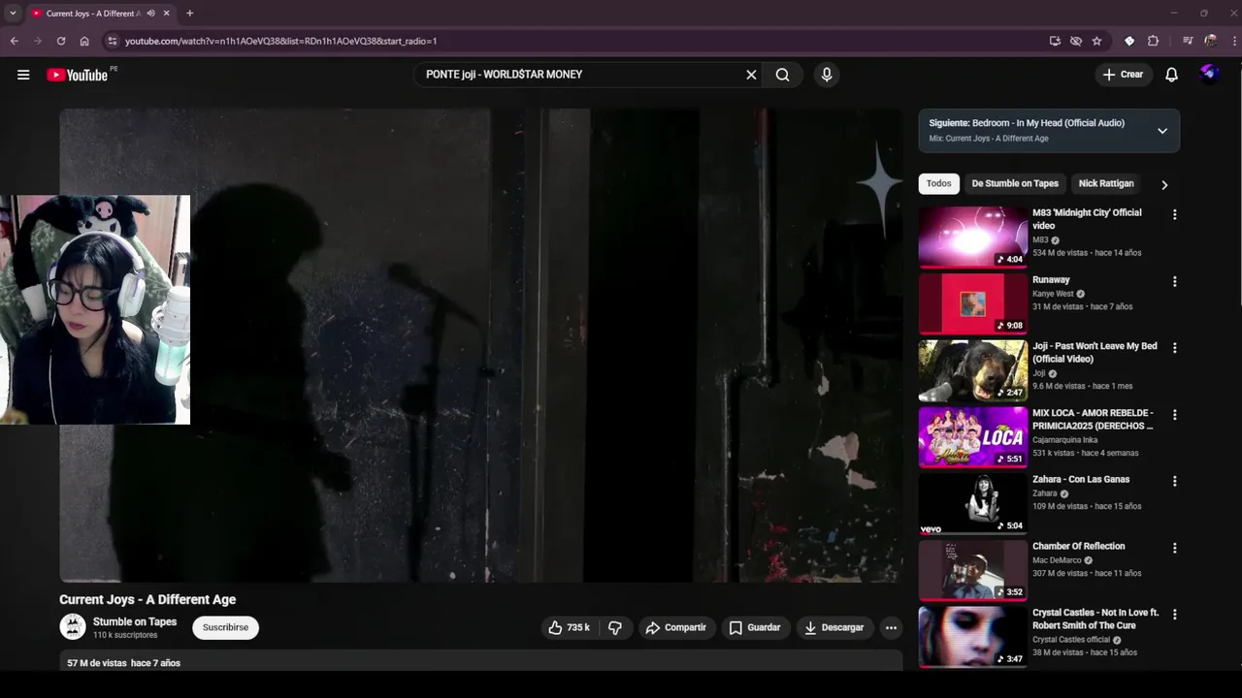Screen dimensions: 1242x698
Task: Click the magnifier search button
Action: click(x=782, y=75)
